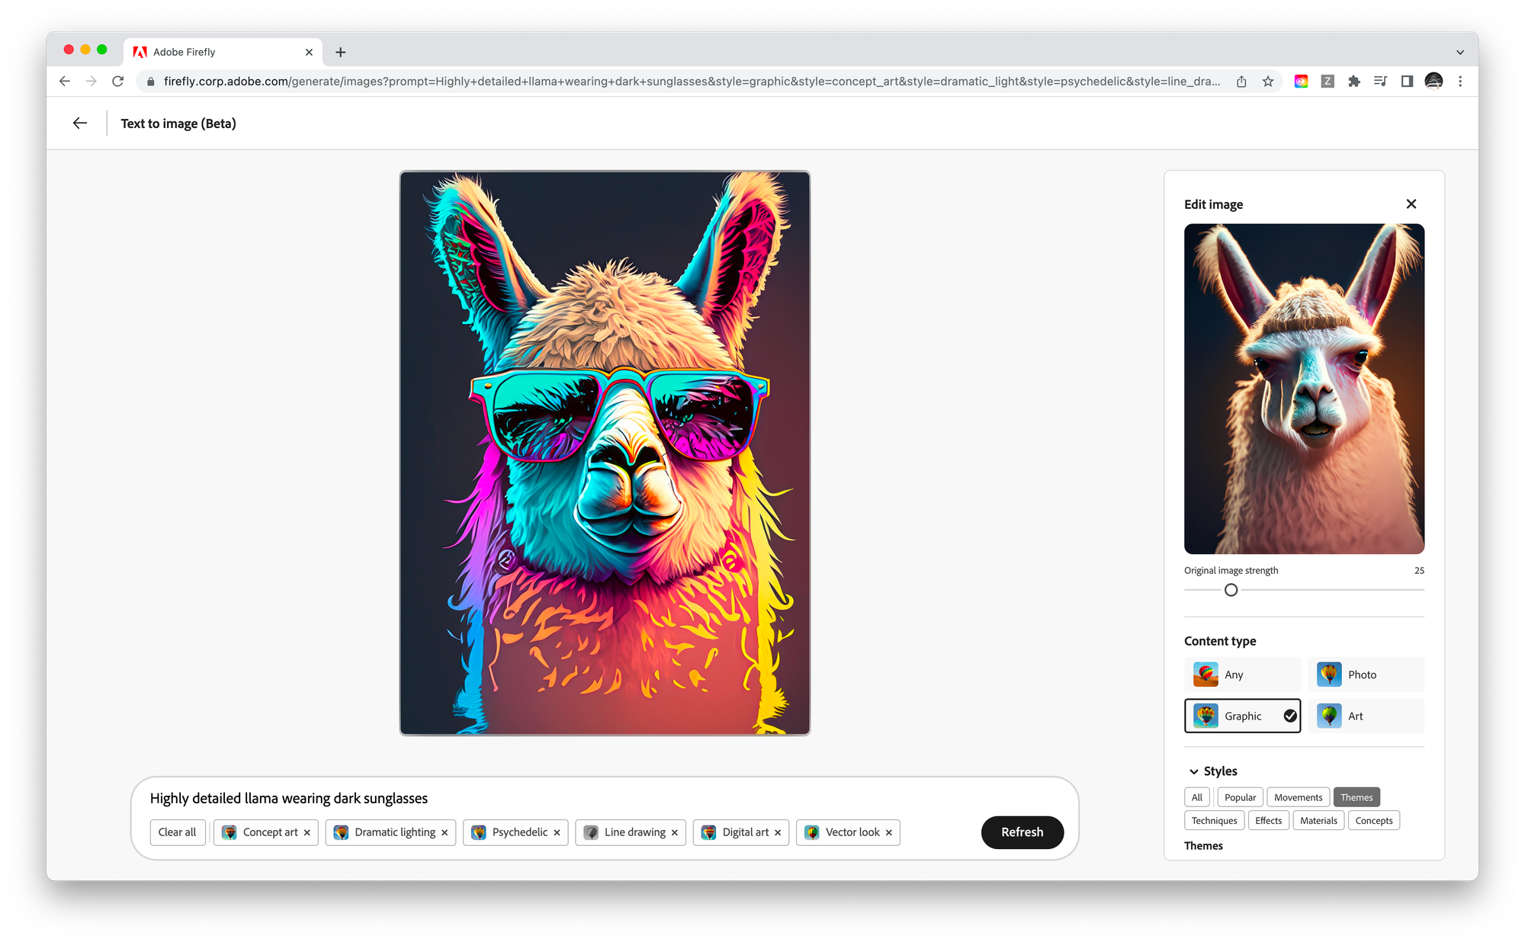Click the Themes filter tab
The height and width of the screenshot is (942, 1525).
click(x=1356, y=796)
